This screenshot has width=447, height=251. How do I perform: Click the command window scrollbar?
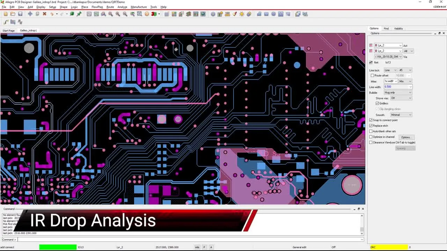(x=362, y=225)
